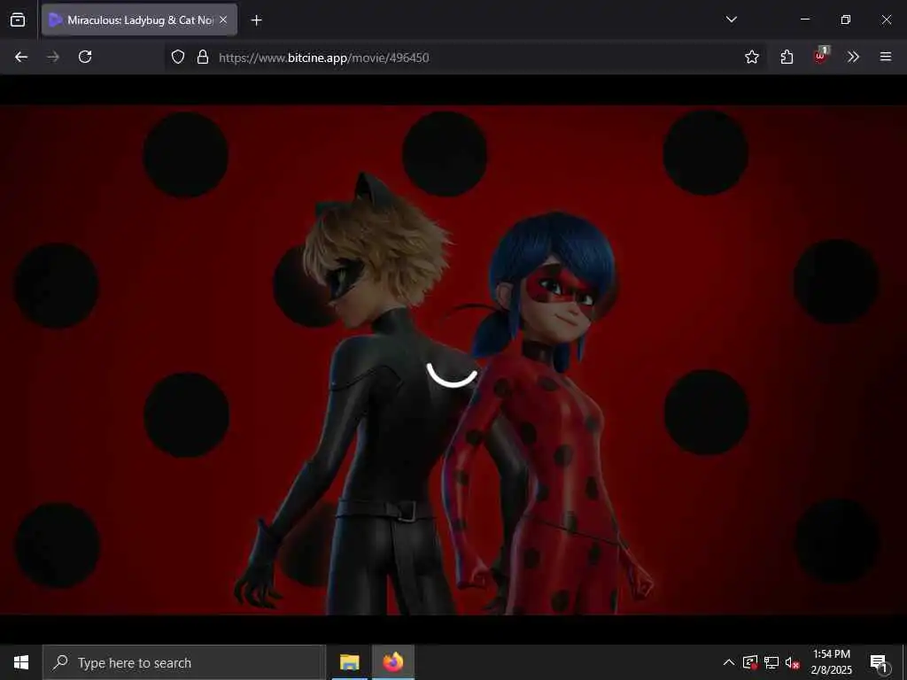Select the Firefox taskbar icon
The height and width of the screenshot is (680, 907).
(x=392, y=662)
